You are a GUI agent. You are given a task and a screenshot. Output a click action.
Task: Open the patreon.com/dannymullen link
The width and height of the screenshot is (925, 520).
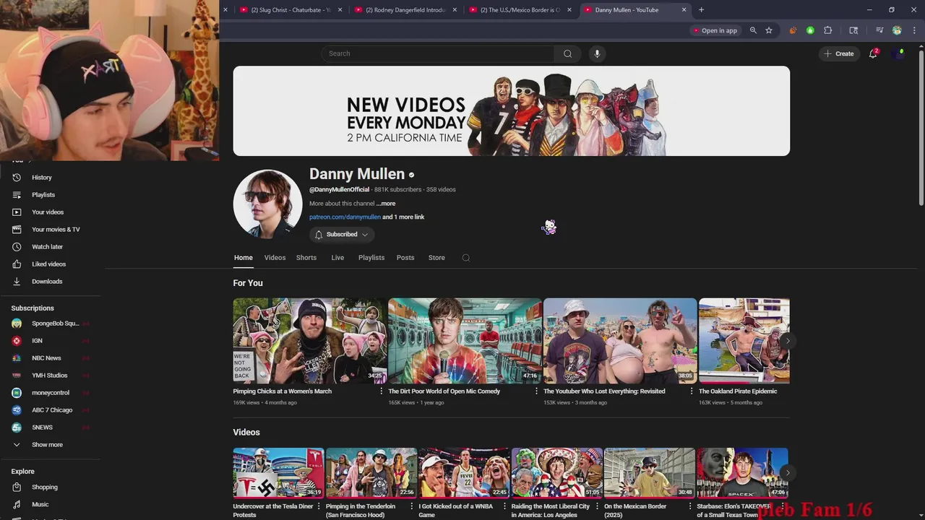[x=345, y=217]
